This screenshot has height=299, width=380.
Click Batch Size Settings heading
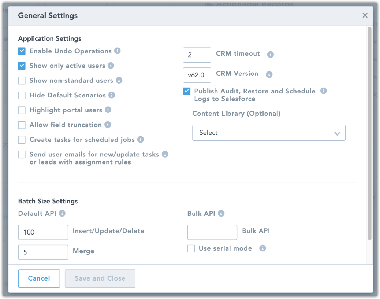click(x=48, y=201)
